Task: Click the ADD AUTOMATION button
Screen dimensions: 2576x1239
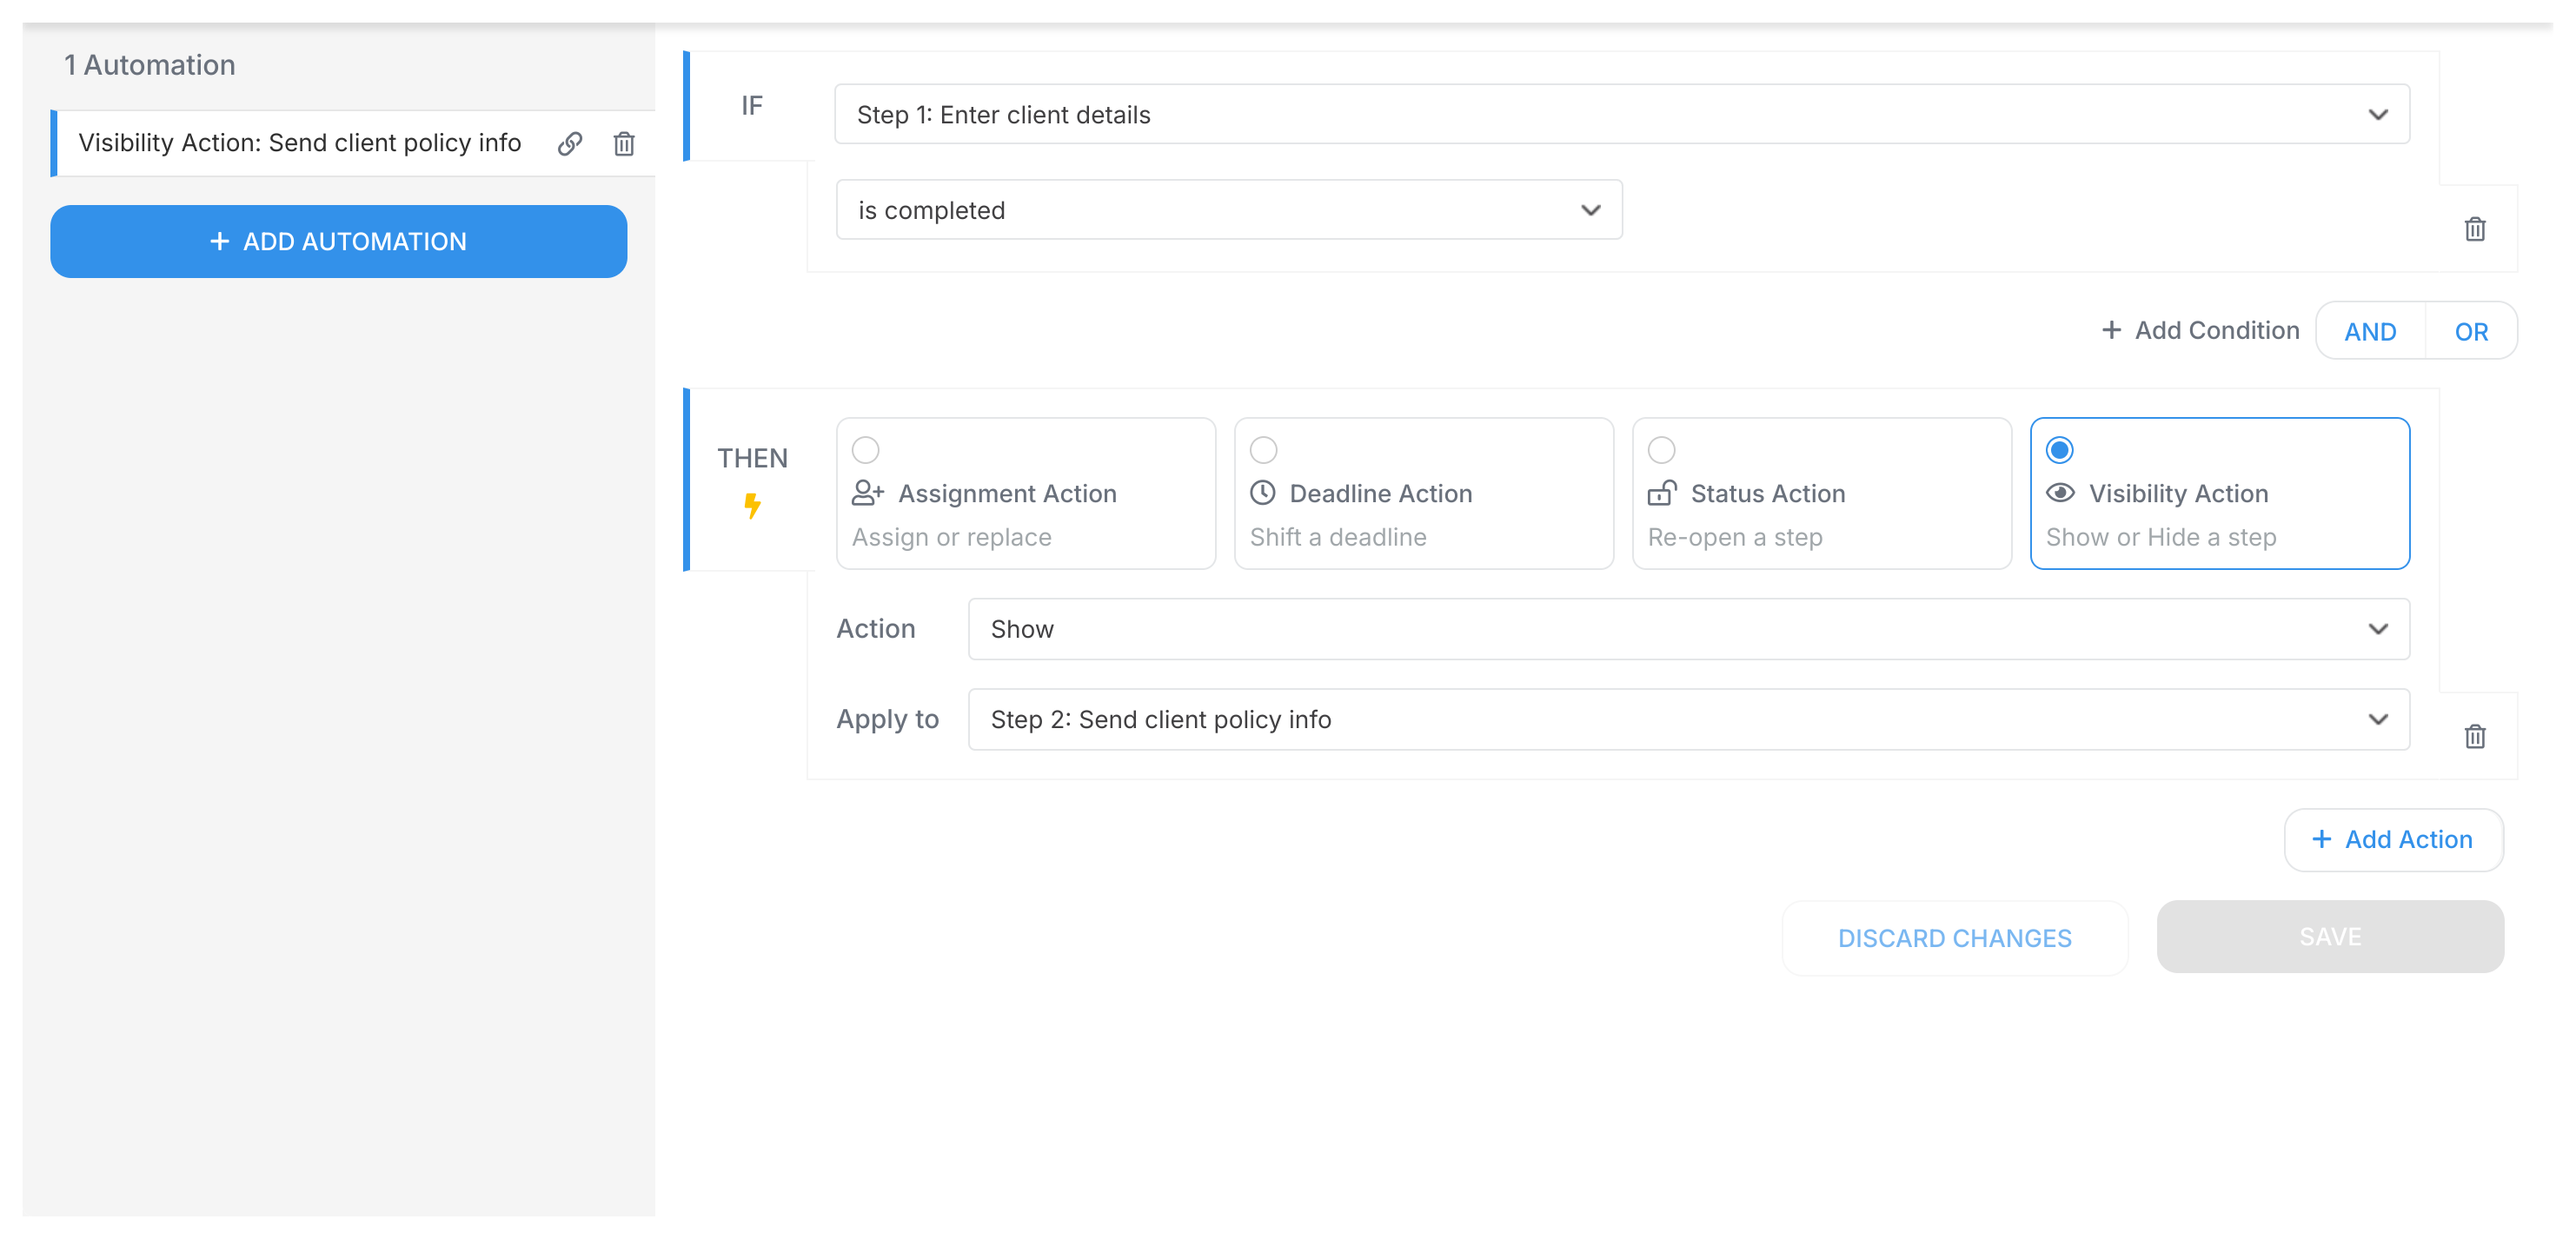Action: pos(338,242)
